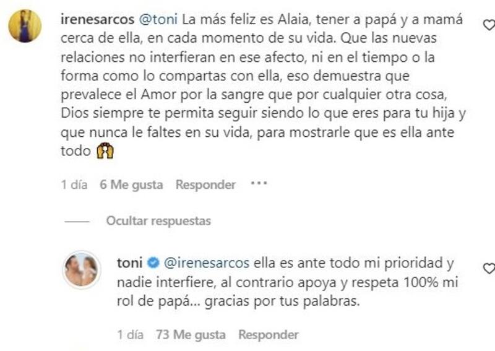Like the irenesarcos comment with the heart
The image size is (495, 351).
489,25
